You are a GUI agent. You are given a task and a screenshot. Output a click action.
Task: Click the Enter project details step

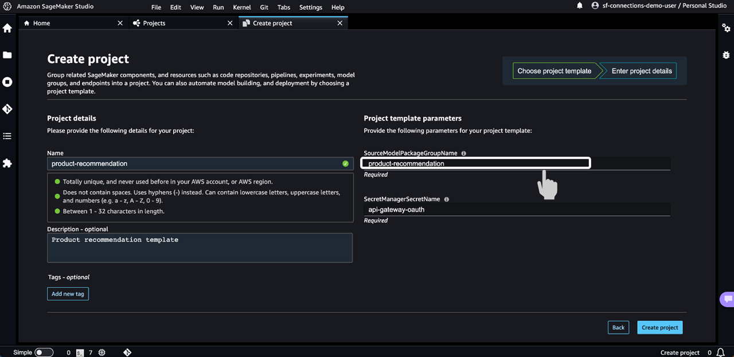pos(641,71)
